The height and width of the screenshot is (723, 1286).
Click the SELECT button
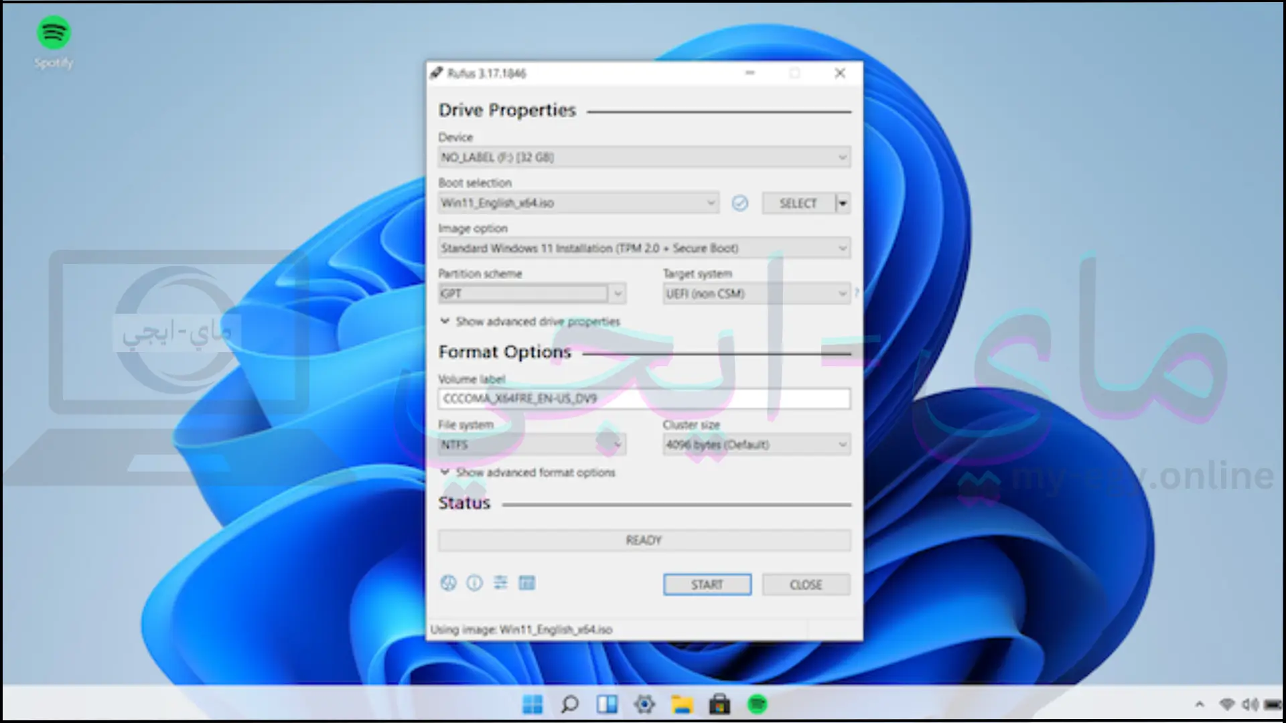point(798,203)
